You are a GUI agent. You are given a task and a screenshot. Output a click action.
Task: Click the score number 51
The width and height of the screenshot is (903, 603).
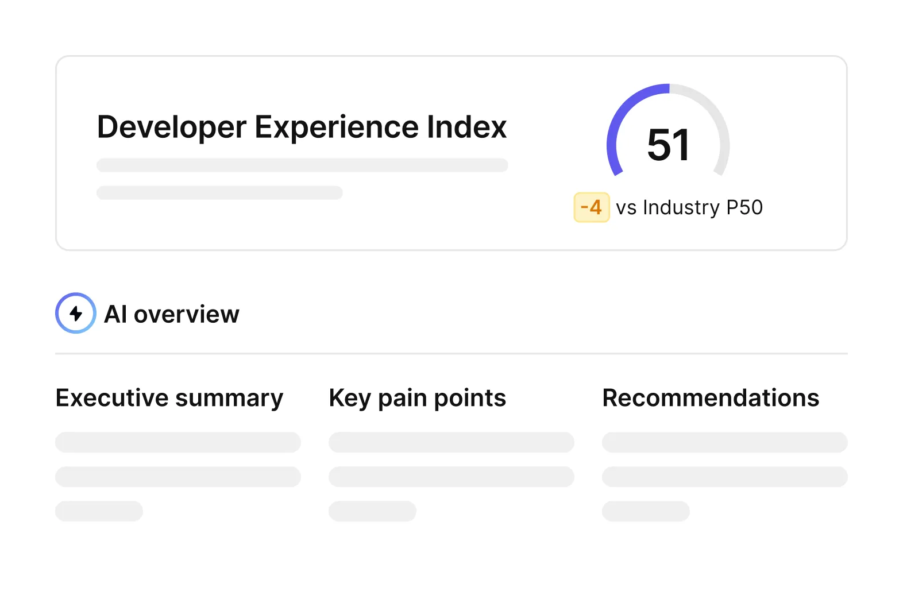pos(668,145)
